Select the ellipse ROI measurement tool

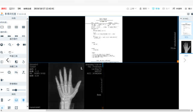coord(9,72)
